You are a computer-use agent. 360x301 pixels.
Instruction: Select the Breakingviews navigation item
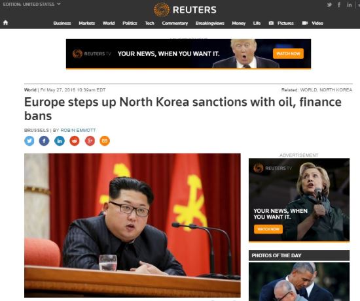pos(210,23)
